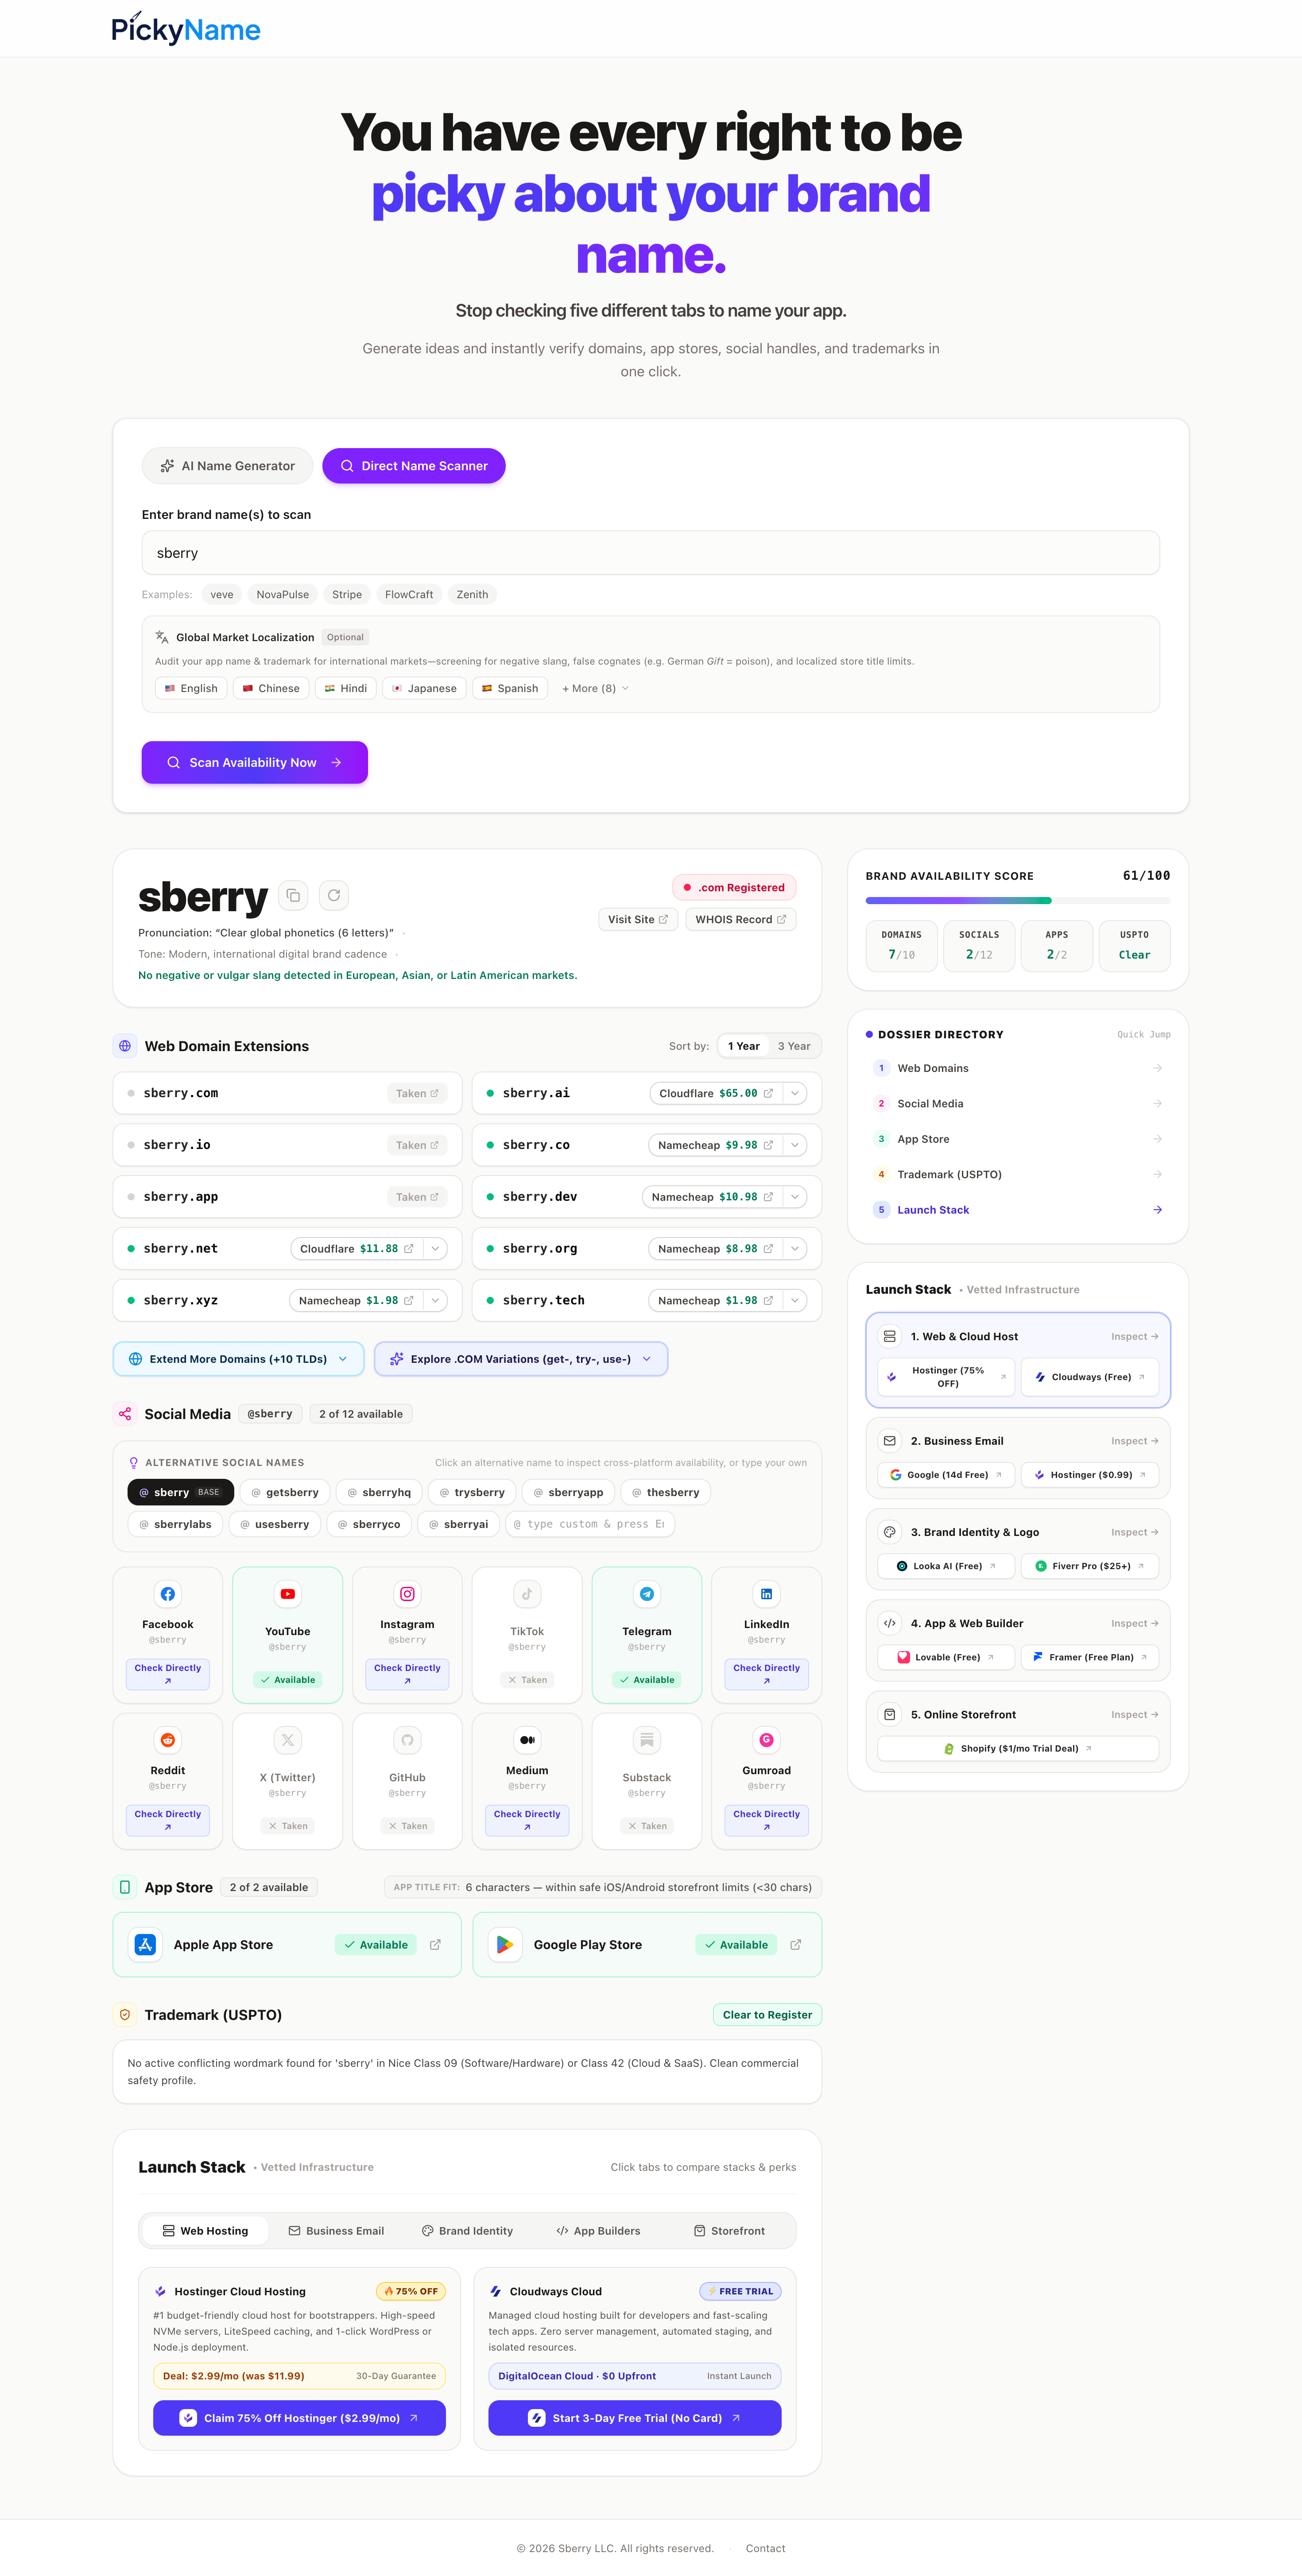Switch to Direct Name Scanner tab
Viewport: 1302px width, 2576px height.
(414, 466)
